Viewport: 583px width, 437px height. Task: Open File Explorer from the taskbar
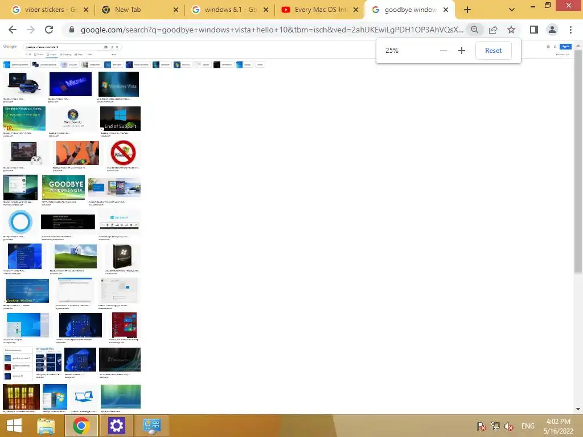point(46,426)
